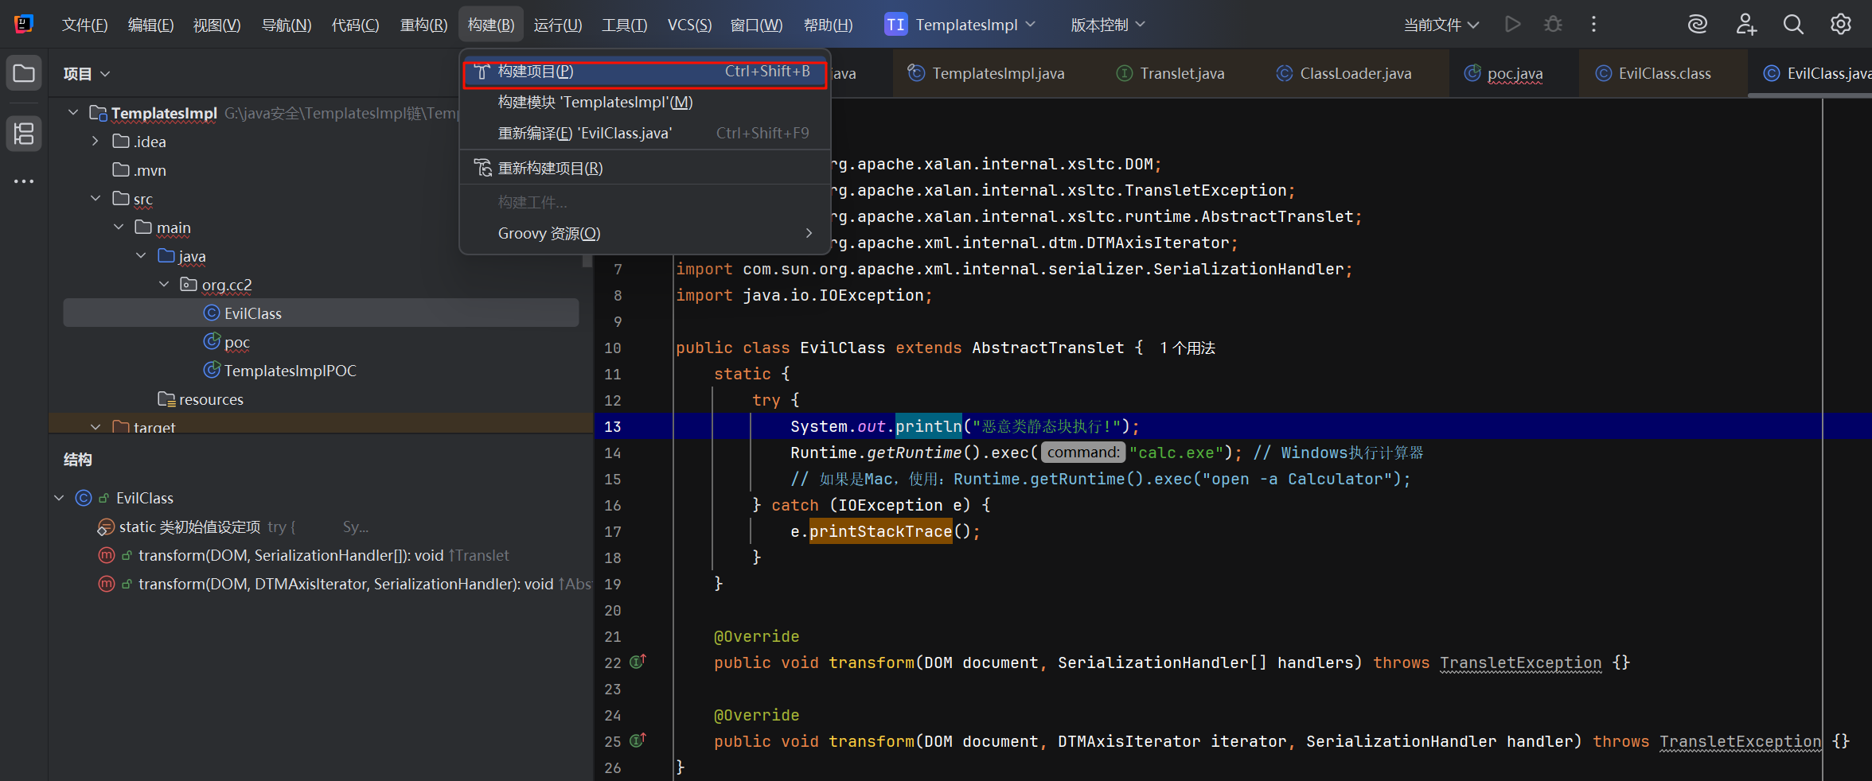Viewport: 1872px width, 781px height.
Task: Expand the .idea folder chevron
Action: (x=96, y=142)
